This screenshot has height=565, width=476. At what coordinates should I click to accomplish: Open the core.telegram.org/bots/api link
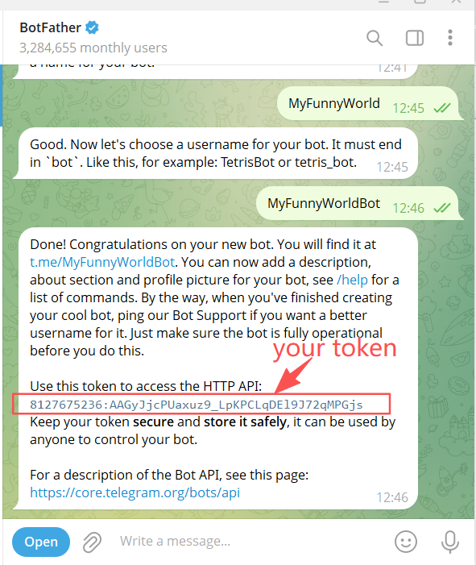(135, 492)
